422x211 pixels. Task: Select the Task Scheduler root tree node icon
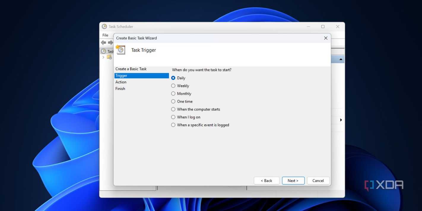coord(103,51)
